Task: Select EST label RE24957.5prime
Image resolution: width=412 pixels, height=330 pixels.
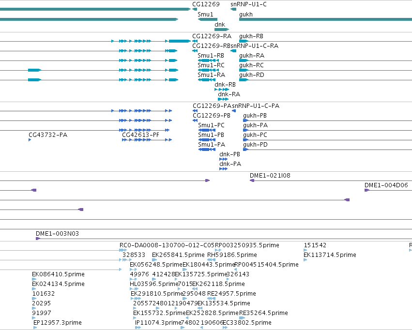Action: 231,294
